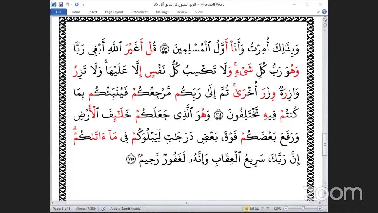This screenshot has width=378, height=213.
Task: Click the horizontal scrollbar thumb
Action: 187,203
